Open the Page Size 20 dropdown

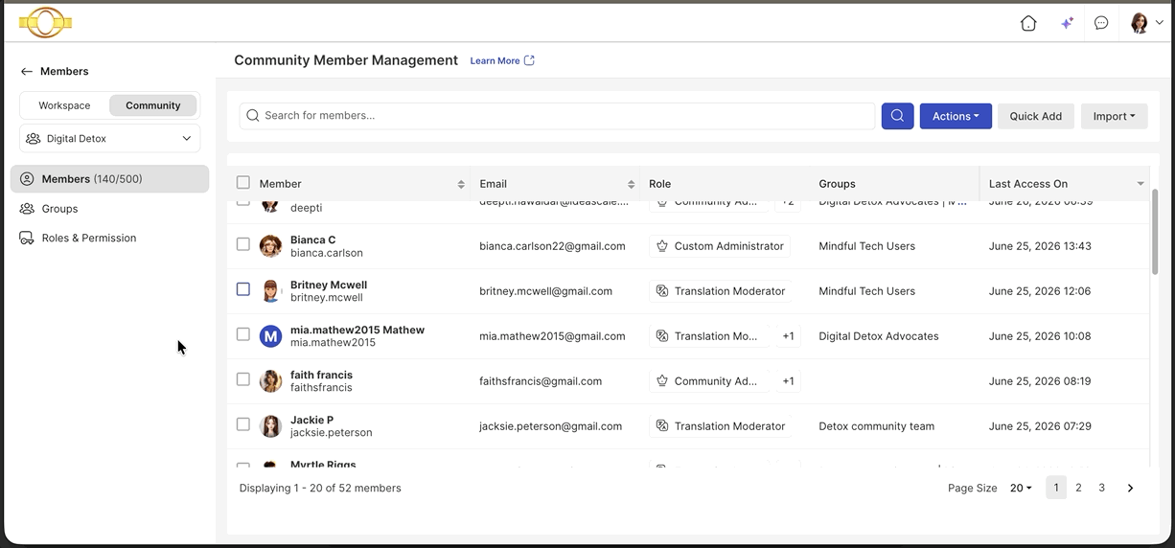point(1021,488)
